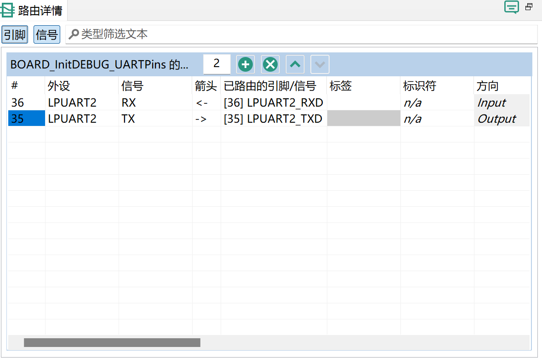Click the row count field showing 2

pyautogui.click(x=217, y=63)
